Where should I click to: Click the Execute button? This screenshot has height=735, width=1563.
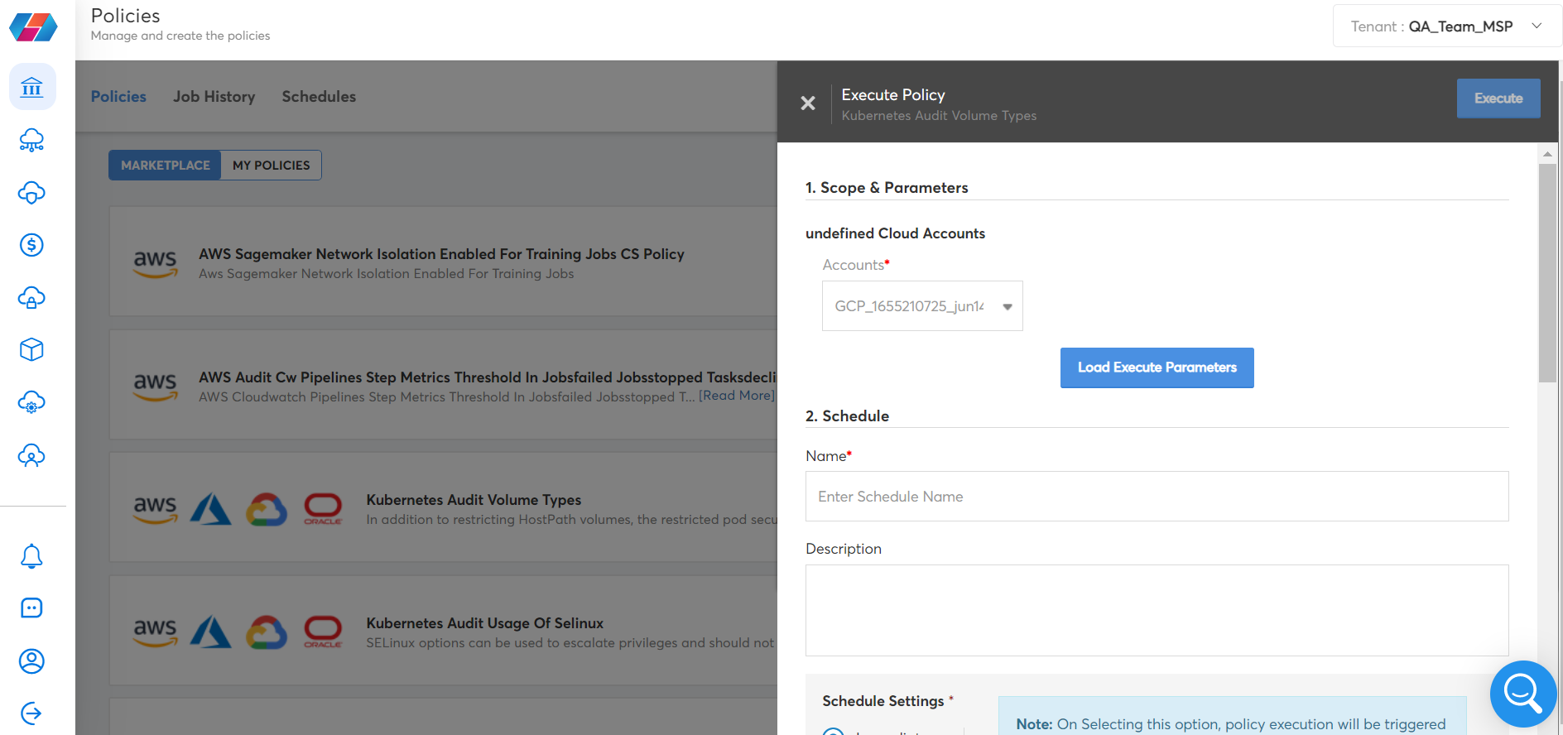tap(1498, 98)
